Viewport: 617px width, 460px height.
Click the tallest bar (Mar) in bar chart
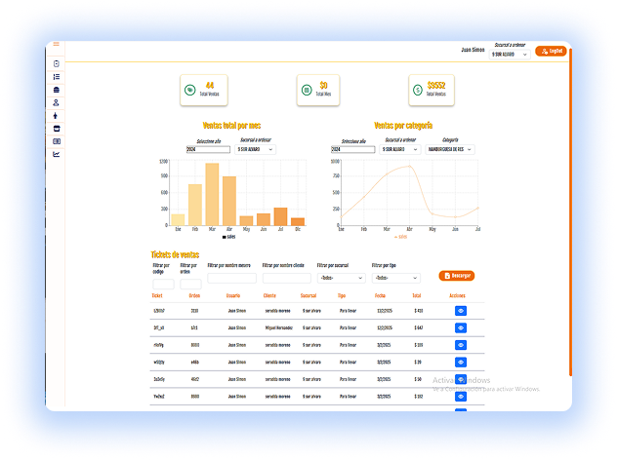[x=211, y=194]
